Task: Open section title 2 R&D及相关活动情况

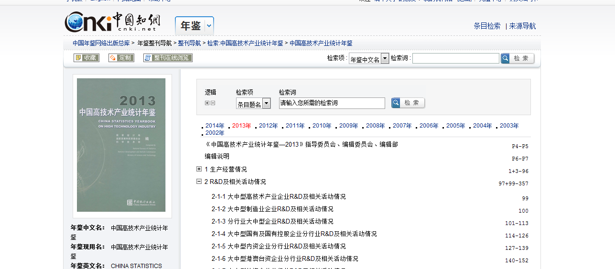Action: [x=235, y=182]
